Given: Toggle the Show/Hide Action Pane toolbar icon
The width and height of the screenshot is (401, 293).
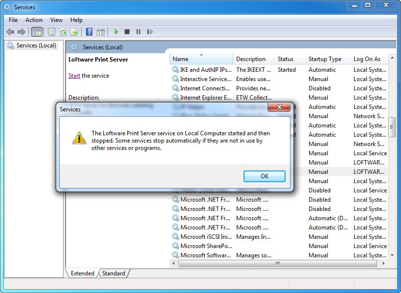Looking at the screenshot, I should [x=101, y=32].
